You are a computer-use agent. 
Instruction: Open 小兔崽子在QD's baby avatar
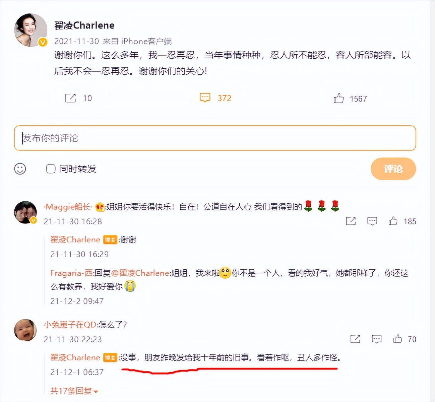click(25, 330)
